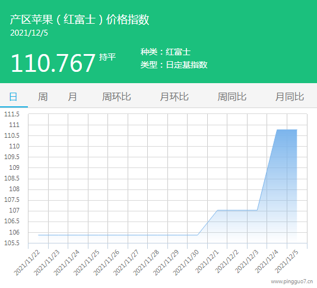Click the 2021/11/27 x-axis date label
This screenshot has height=288, width=317.
(x=126, y=262)
